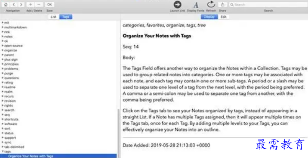
Task: Launch the note's link
Action: click(177, 4)
